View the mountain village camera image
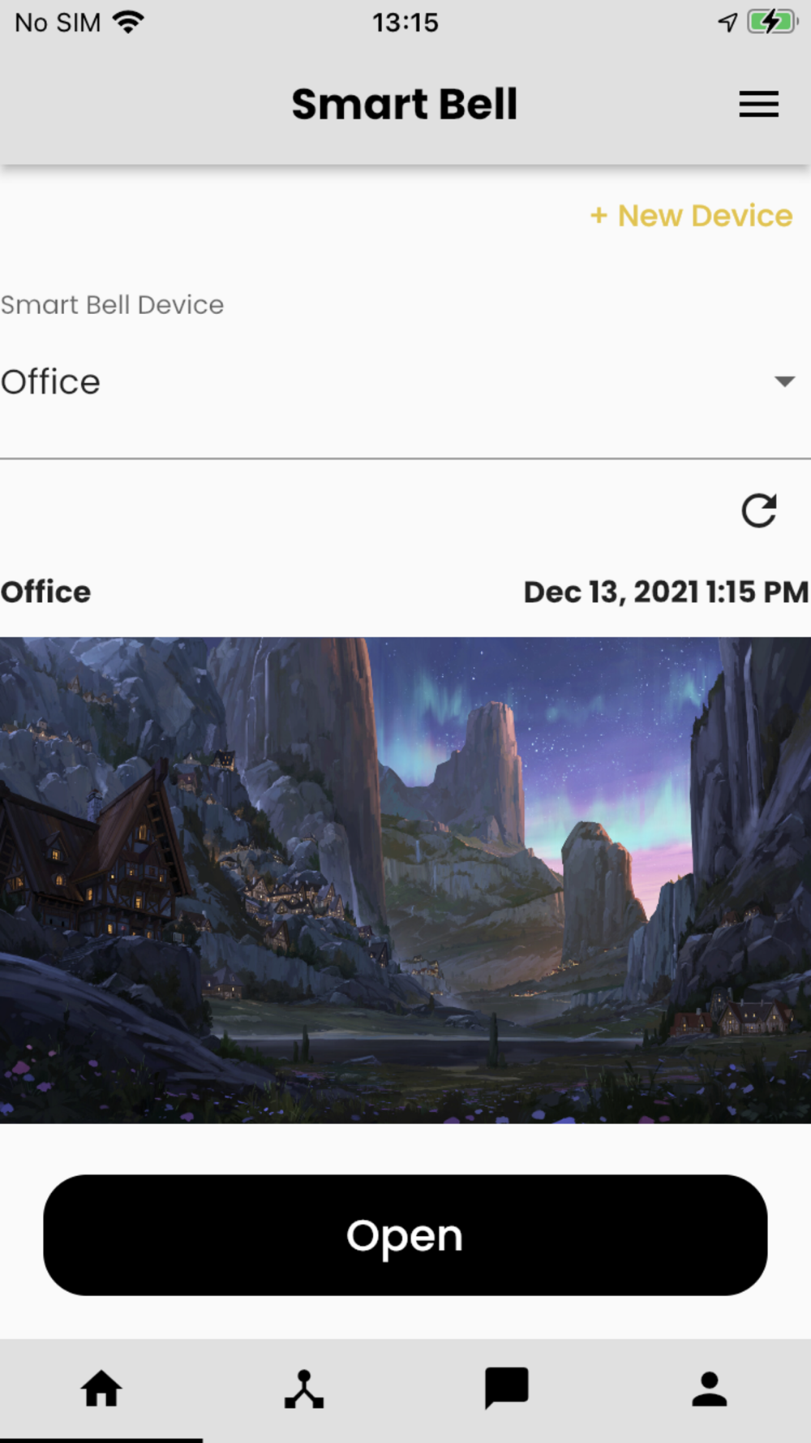 [x=405, y=881]
